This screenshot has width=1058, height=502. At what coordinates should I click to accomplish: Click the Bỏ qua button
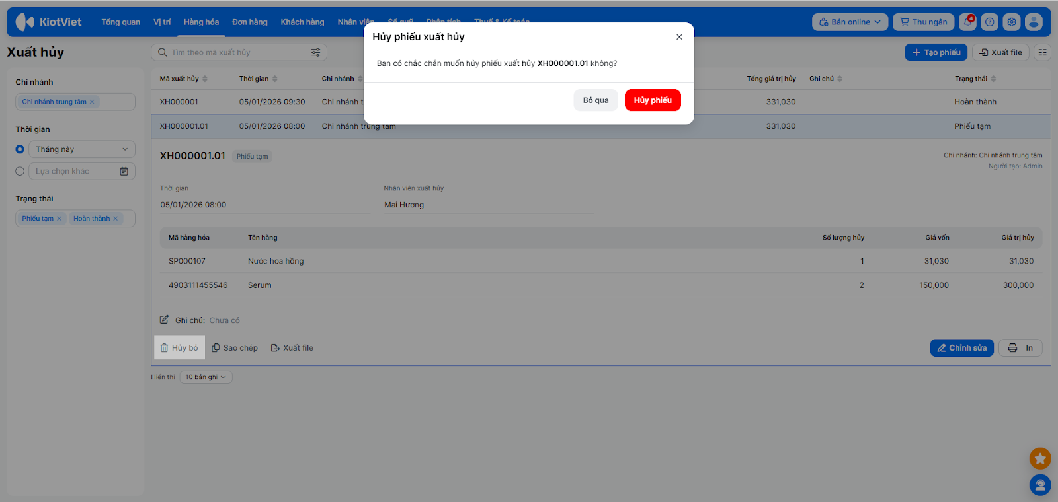coord(596,100)
